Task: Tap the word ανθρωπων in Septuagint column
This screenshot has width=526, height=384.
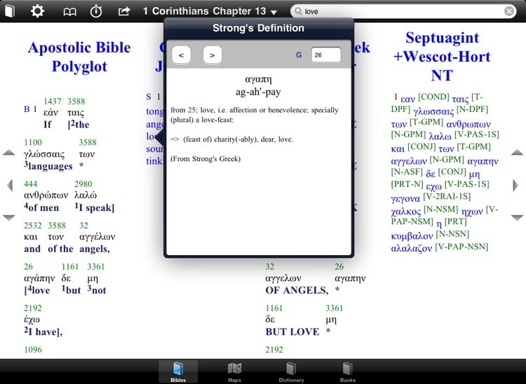Action: point(468,124)
